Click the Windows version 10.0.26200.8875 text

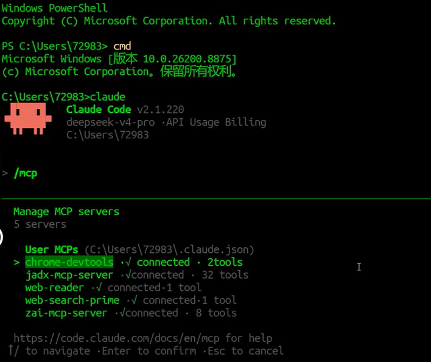point(187,59)
